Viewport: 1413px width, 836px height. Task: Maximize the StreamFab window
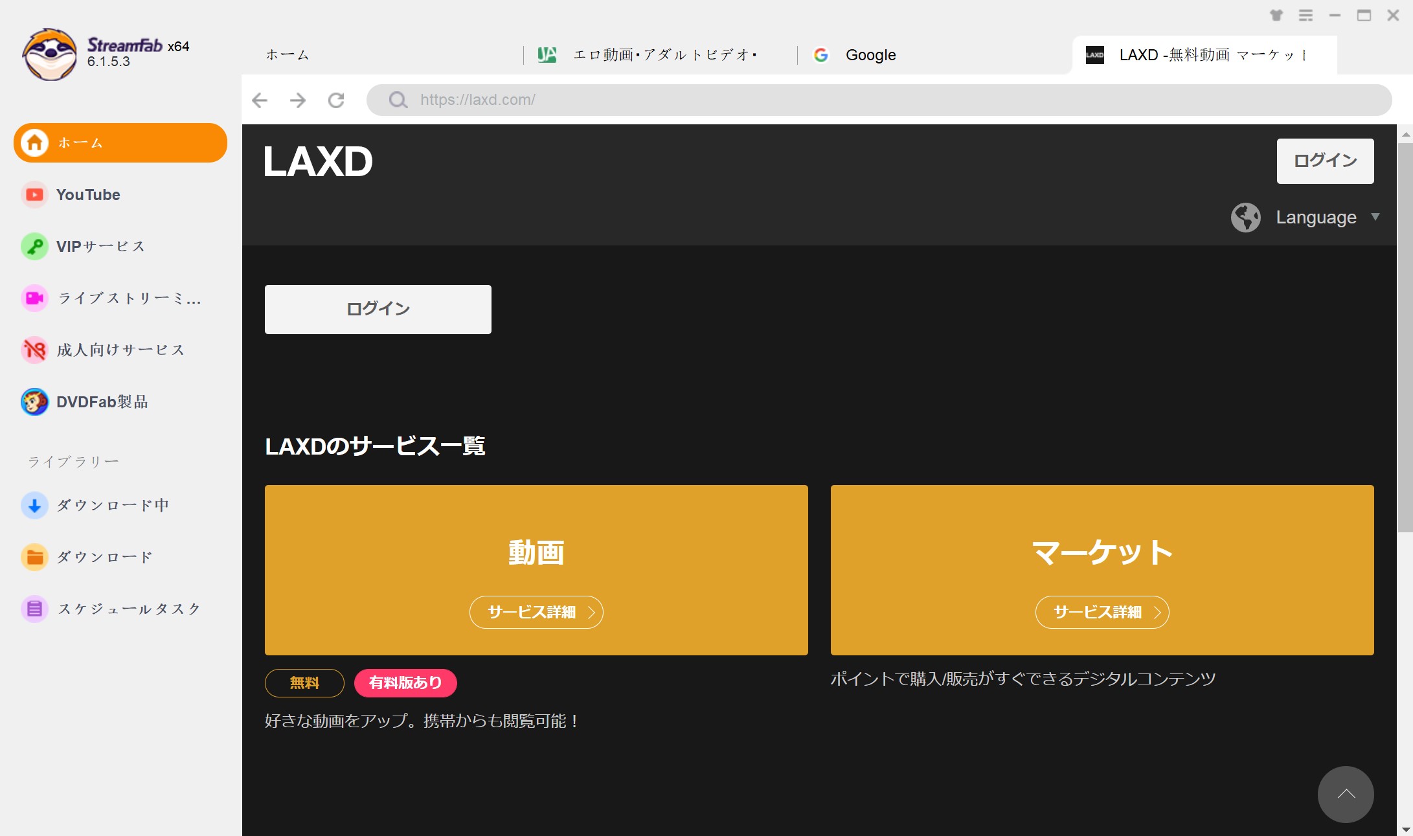pyautogui.click(x=1364, y=16)
